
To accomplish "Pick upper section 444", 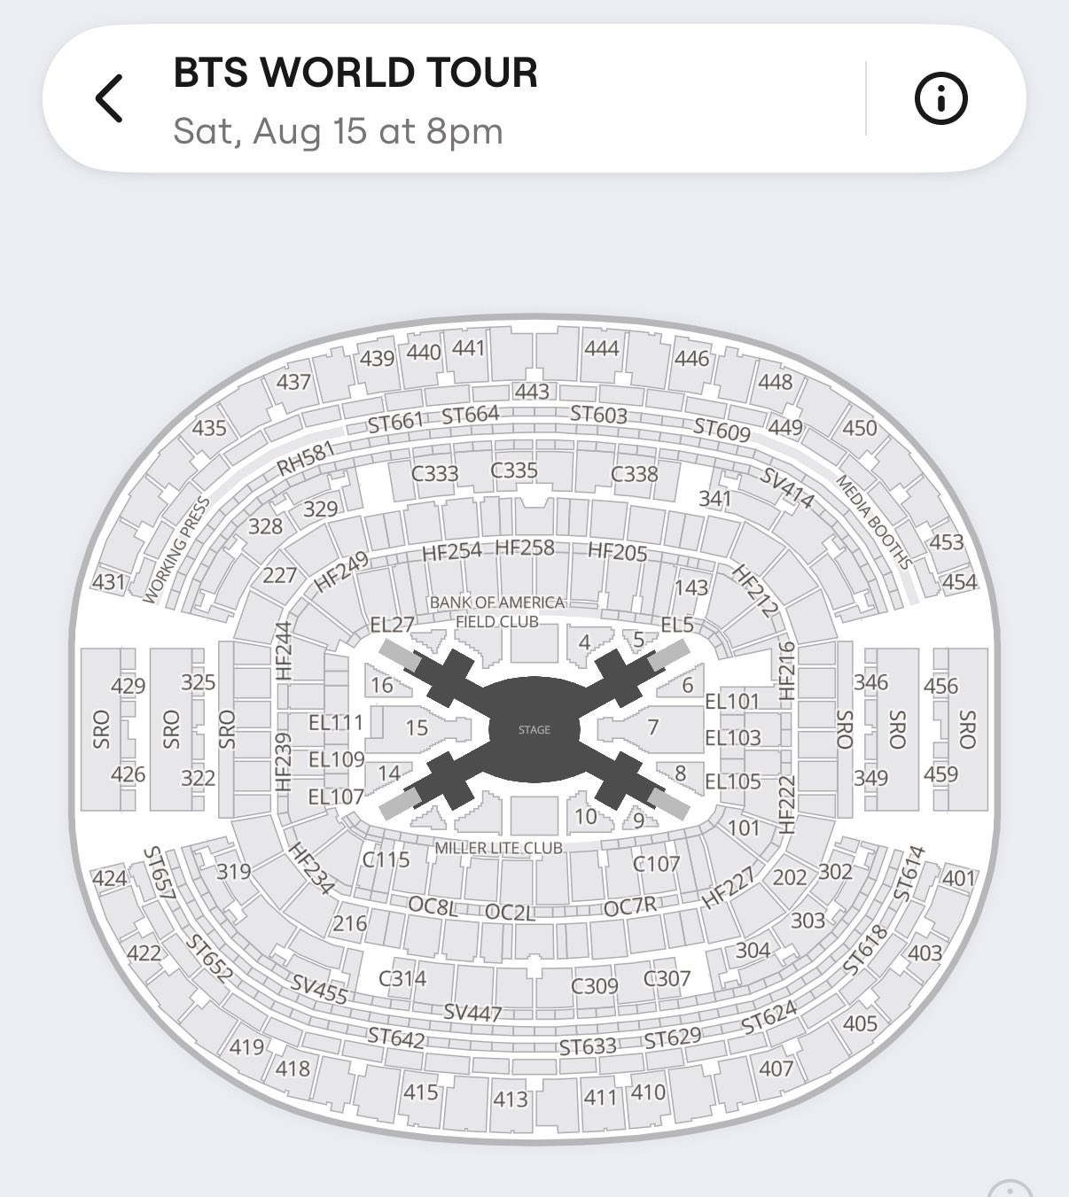I will (x=602, y=348).
